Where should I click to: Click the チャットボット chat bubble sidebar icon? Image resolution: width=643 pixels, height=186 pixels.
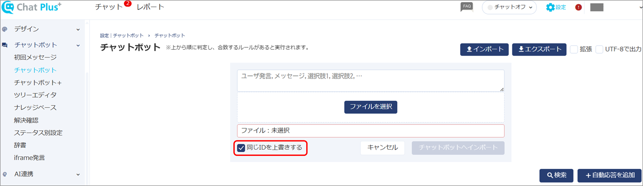coord(5,45)
